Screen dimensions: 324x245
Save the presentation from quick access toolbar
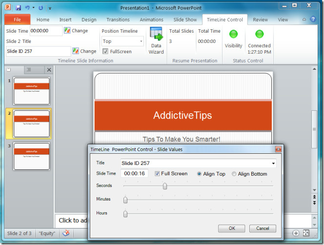(19, 8)
